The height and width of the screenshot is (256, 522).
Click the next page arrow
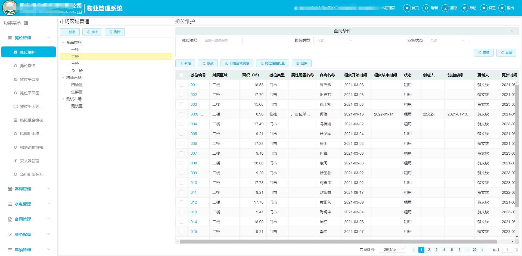[x=482, y=250]
